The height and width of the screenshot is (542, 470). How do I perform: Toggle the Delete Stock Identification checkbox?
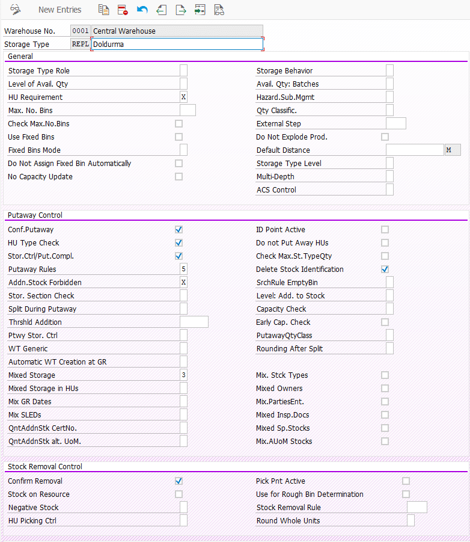point(385,269)
